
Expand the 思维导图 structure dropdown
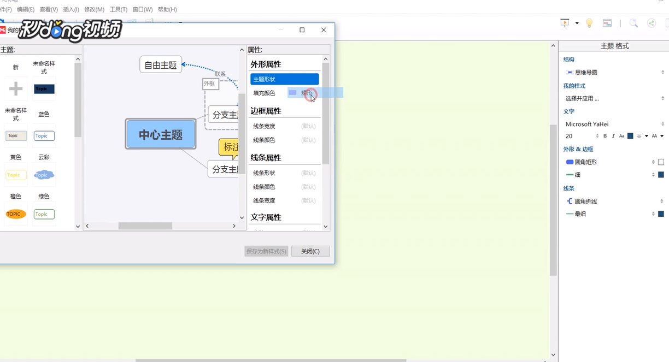(x=662, y=71)
